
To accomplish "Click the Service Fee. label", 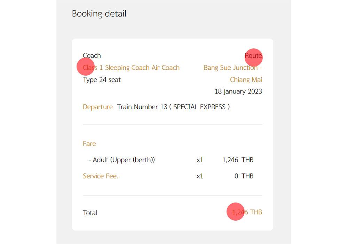I will [x=101, y=176].
